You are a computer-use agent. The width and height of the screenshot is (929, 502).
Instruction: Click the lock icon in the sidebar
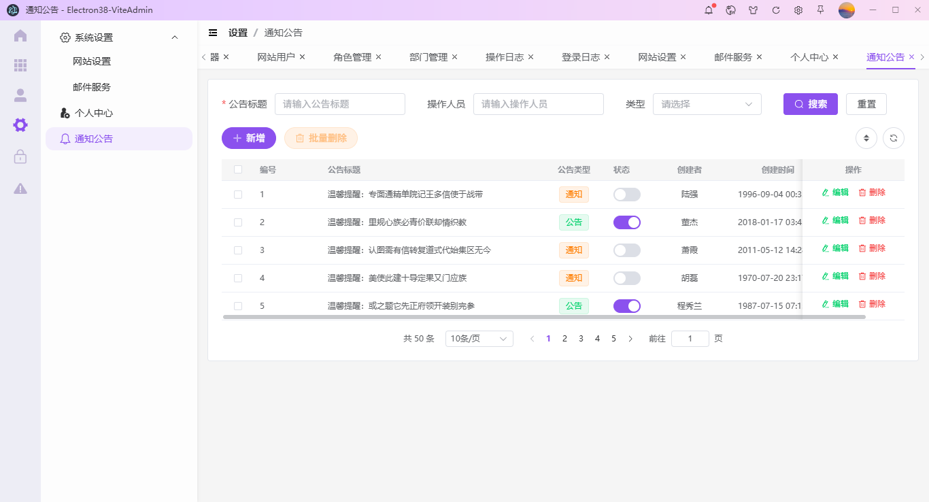click(20, 156)
